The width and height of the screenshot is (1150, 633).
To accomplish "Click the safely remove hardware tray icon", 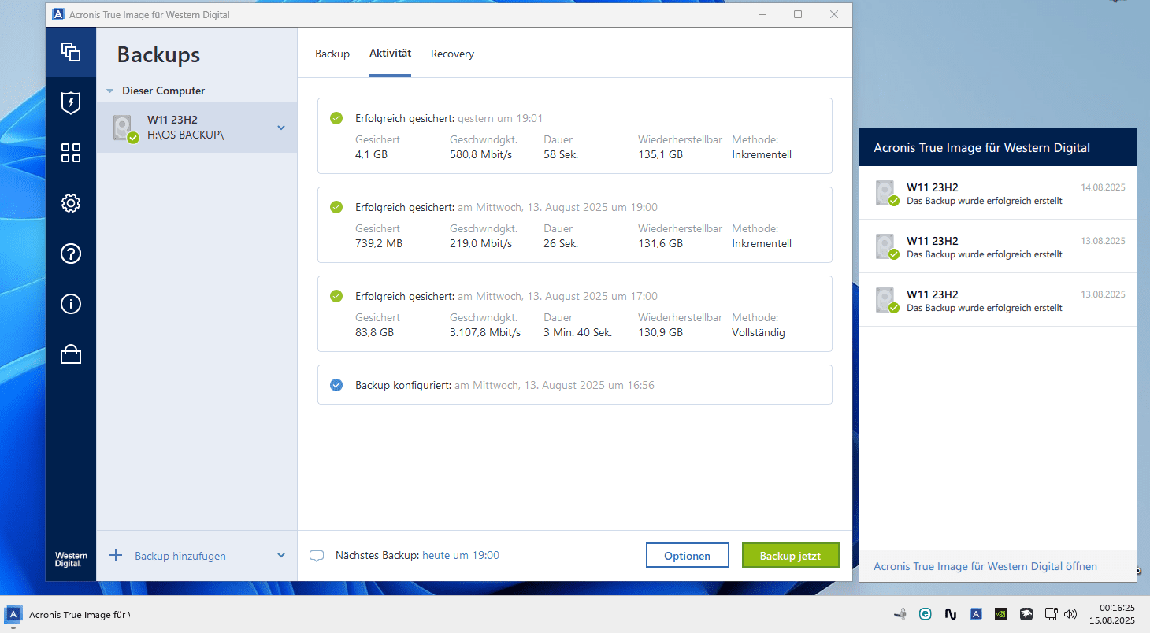I will tap(900, 614).
